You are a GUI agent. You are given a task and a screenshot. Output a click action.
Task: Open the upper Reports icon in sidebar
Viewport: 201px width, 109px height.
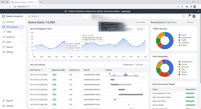tap(4, 47)
